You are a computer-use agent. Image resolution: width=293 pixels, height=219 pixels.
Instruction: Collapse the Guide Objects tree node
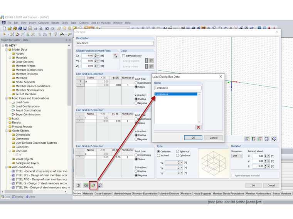pyautogui.click(x=6, y=131)
